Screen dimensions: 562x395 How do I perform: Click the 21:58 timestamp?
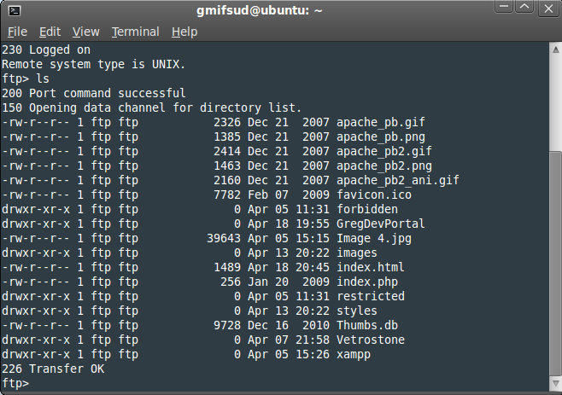coord(313,340)
